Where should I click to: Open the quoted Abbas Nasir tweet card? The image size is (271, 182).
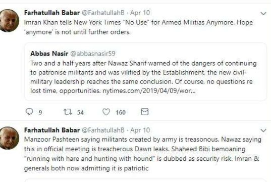click(145, 72)
